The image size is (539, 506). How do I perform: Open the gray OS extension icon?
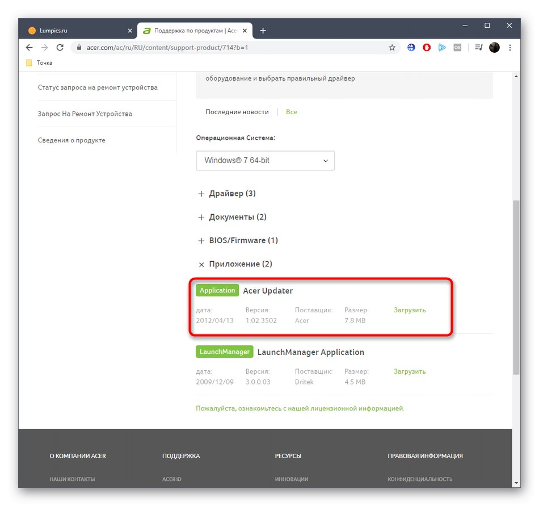[457, 48]
